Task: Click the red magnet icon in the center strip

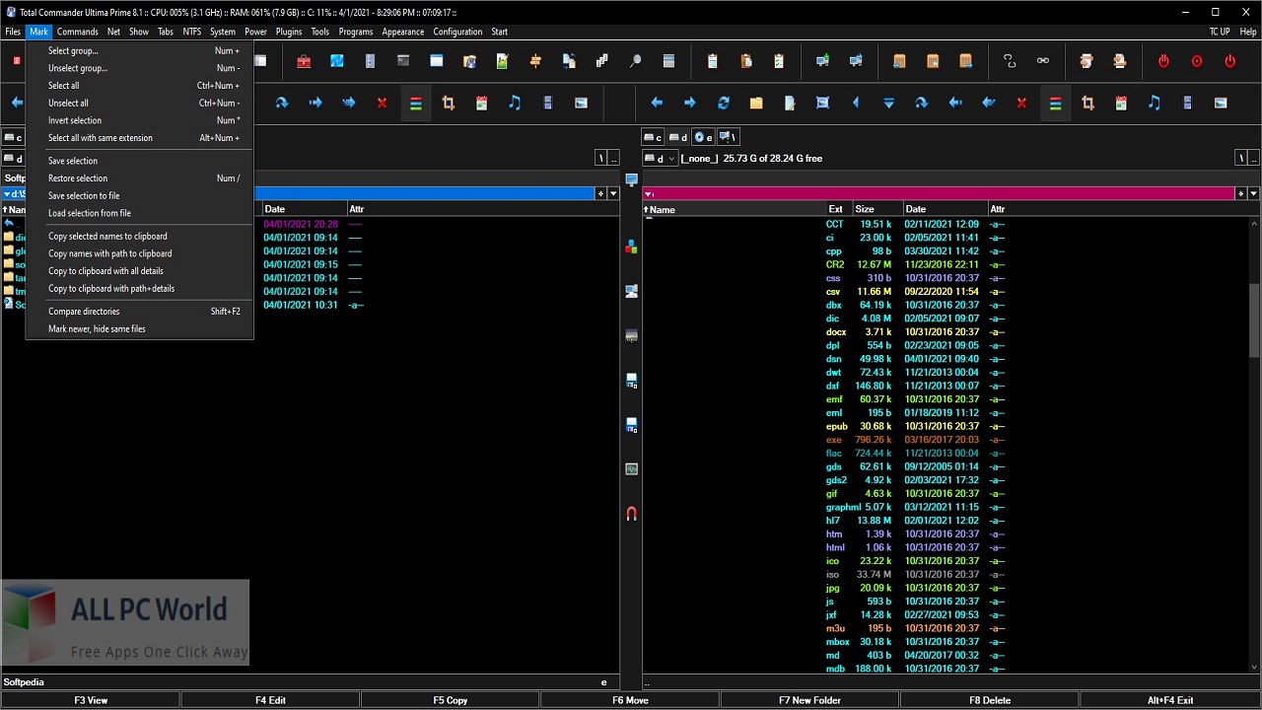Action: click(x=632, y=514)
